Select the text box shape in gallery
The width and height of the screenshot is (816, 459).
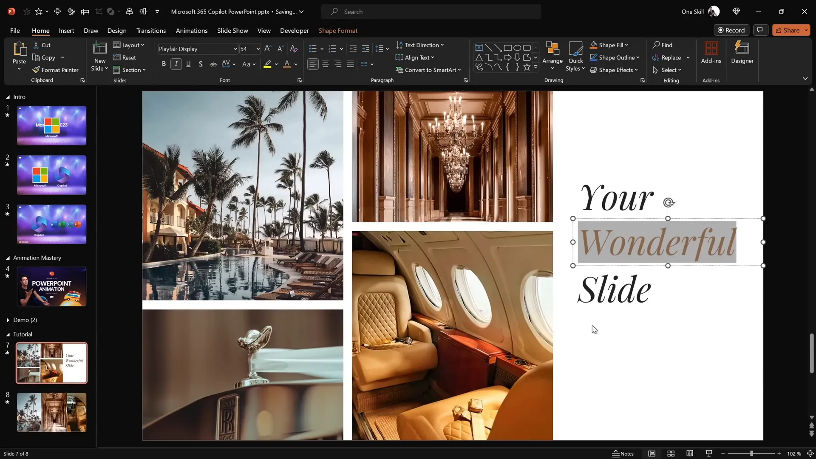click(x=479, y=48)
